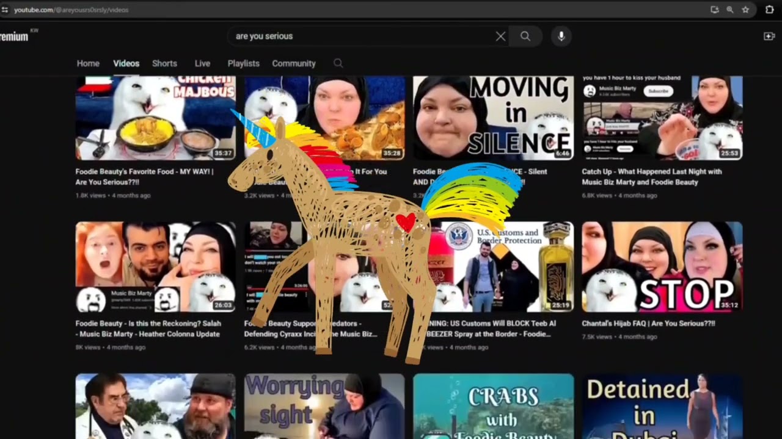Open the Shorts tab
This screenshot has width=782, height=439.
(164, 63)
